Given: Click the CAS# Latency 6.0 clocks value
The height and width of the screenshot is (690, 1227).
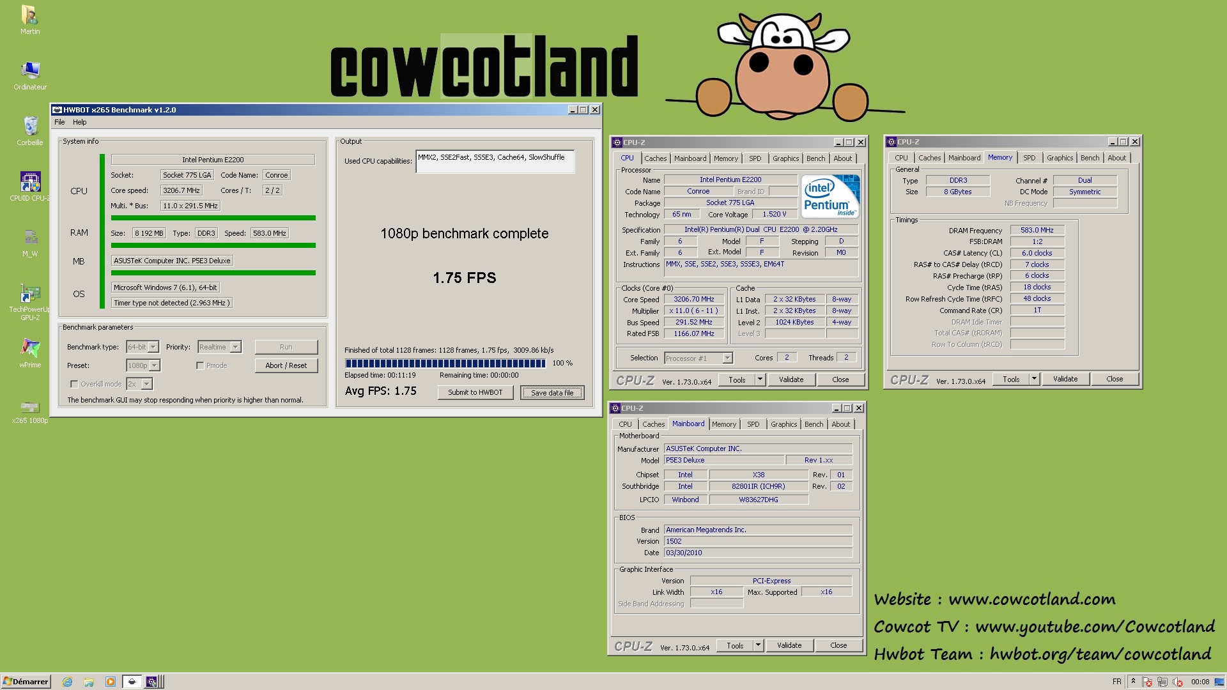Looking at the screenshot, I should (1037, 253).
